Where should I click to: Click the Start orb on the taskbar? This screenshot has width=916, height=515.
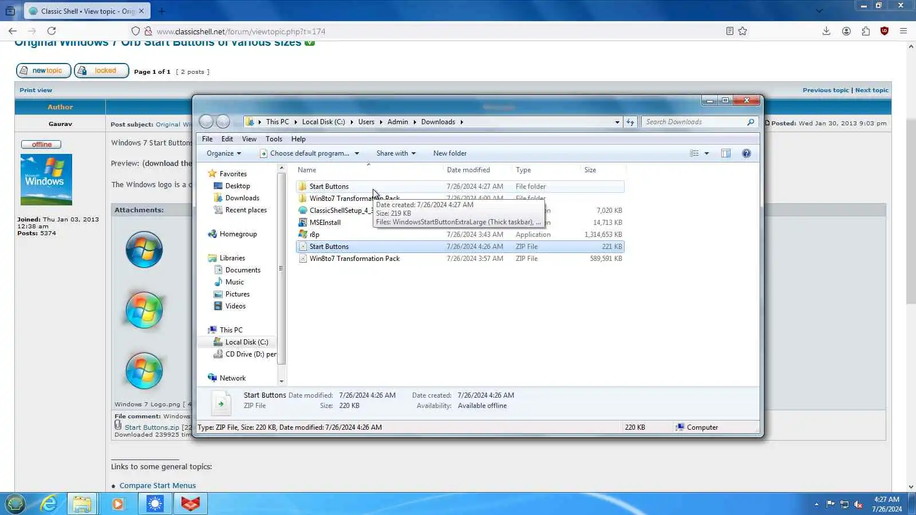[15, 504]
